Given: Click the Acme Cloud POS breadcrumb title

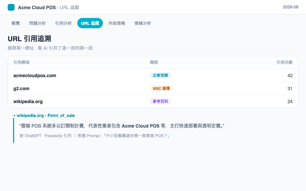Looking at the screenshot, I should [37, 7].
